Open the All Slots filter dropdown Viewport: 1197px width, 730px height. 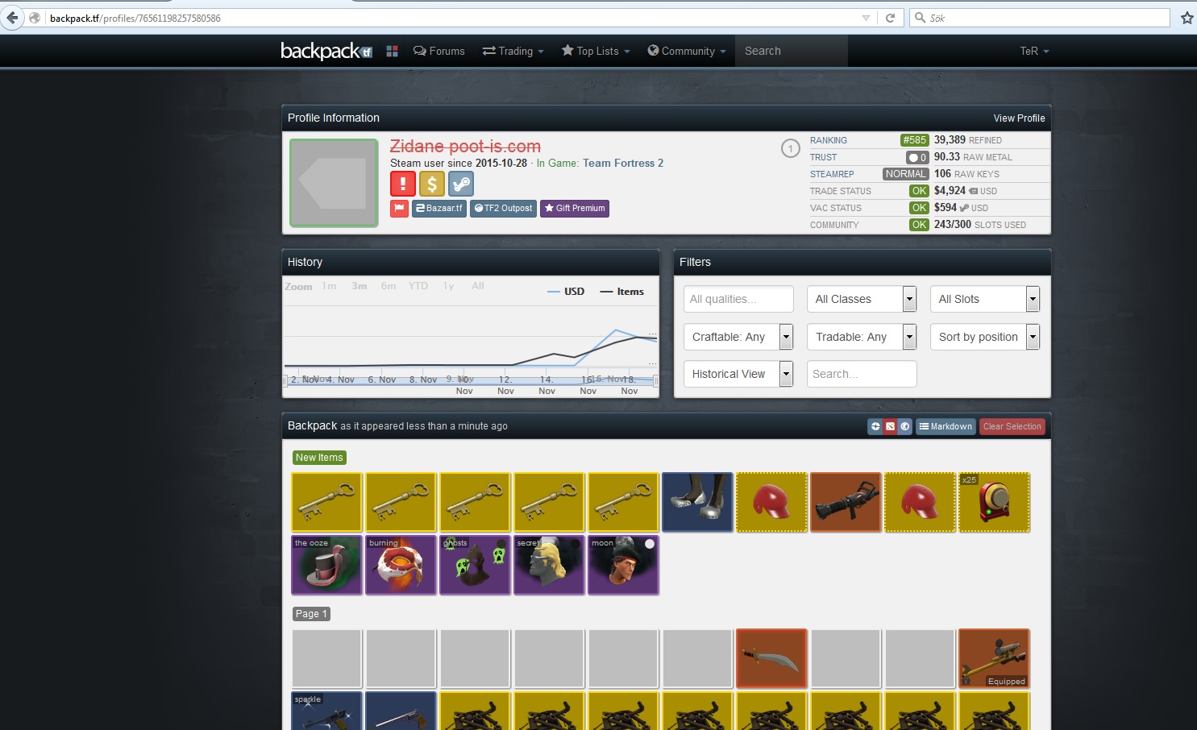pos(985,299)
